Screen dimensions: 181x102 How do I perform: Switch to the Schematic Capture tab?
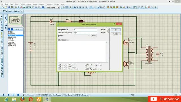click(12, 11)
